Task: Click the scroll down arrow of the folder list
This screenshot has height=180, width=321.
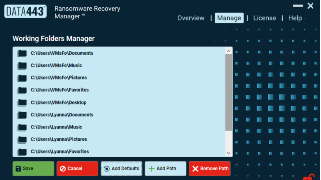Action: (228, 153)
